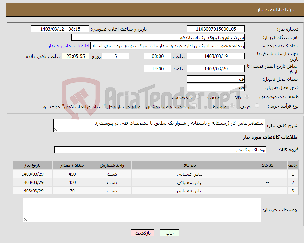
Task: Click the remaining days field showing 6
Action: click(x=115, y=56)
